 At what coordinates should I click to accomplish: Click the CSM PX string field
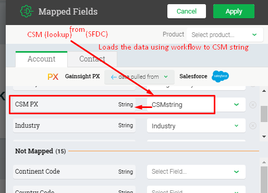point(74,104)
